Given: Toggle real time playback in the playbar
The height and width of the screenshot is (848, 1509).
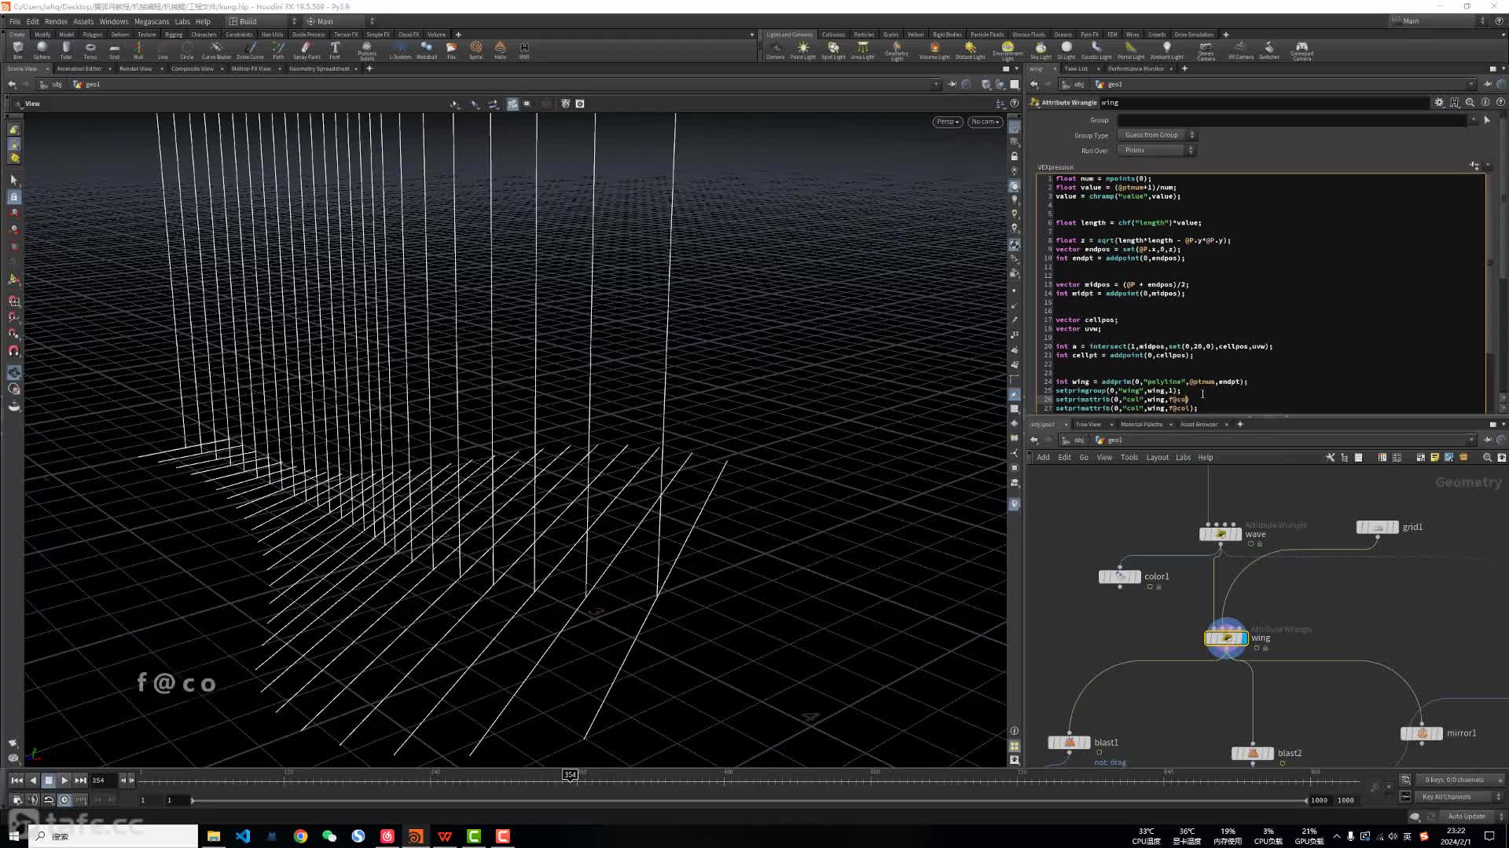Looking at the screenshot, I should [64, 800].
